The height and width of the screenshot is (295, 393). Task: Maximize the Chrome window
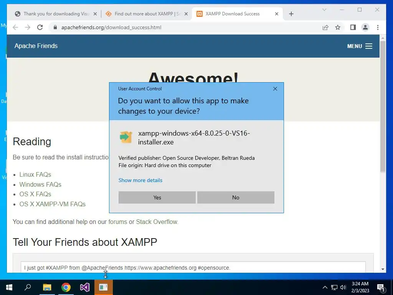(360, 10)
